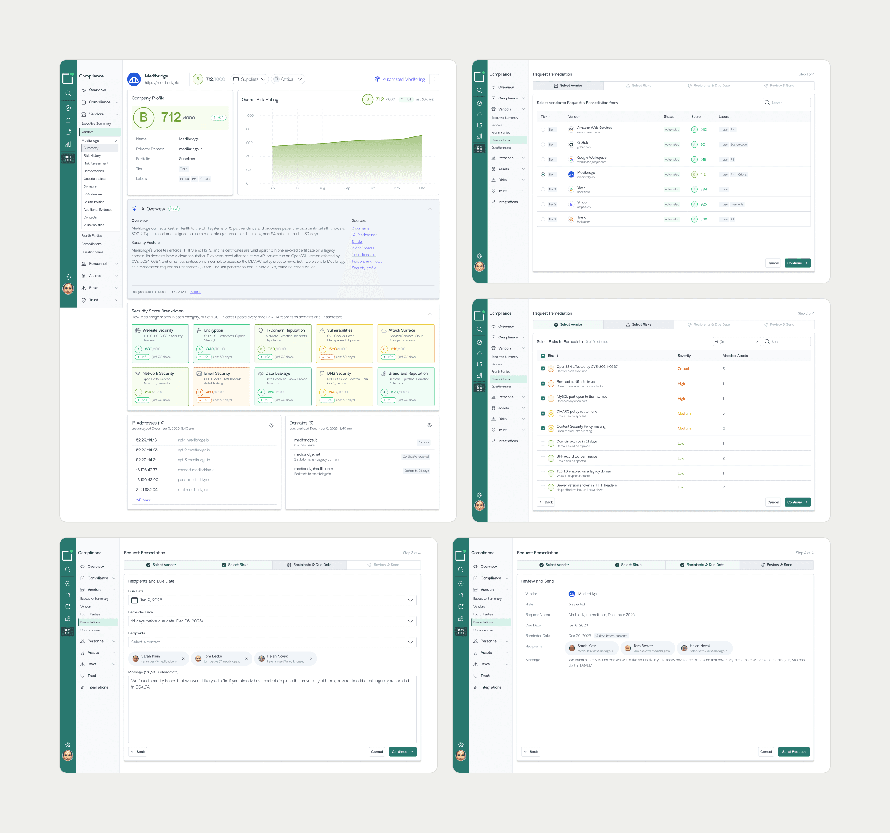Click the Medibridge logo in the profile header
The image size is (890, 833).
(134, 79)
